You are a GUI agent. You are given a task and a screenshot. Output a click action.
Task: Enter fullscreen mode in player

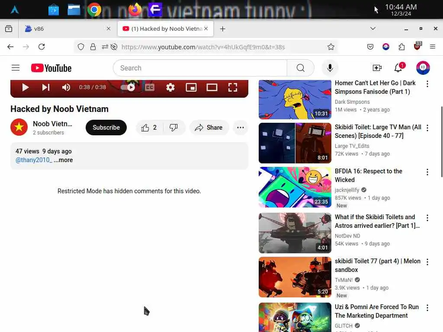point(232,87)
